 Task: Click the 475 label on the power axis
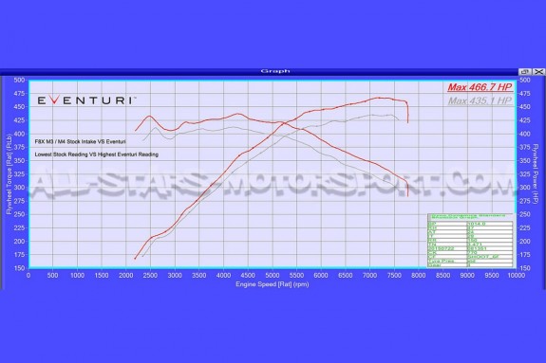525,94
